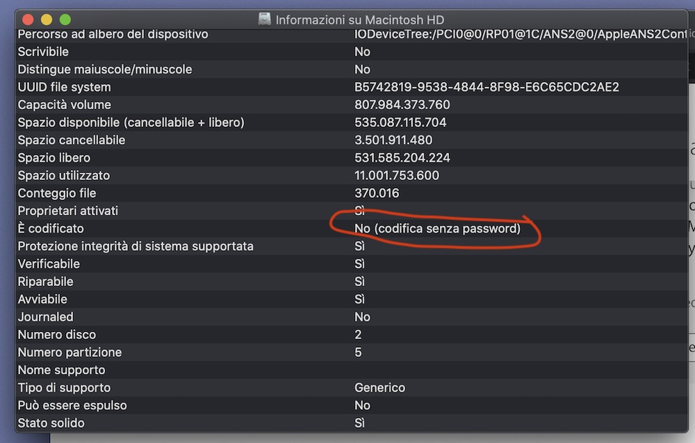Close the Informazioni su Macintosh HD window

coord(28,19)
